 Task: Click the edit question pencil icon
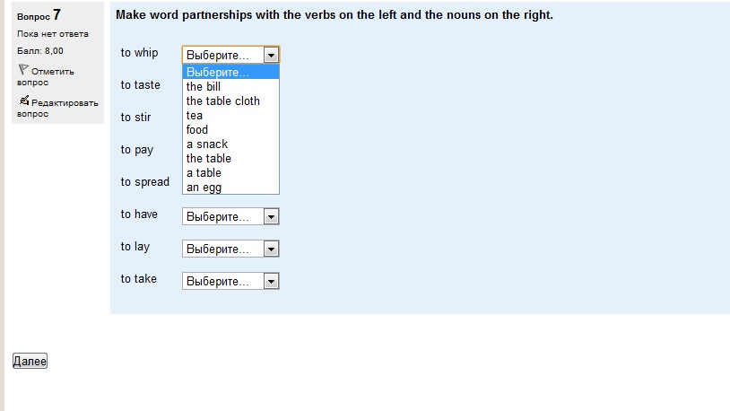click(x=24, y=101)
